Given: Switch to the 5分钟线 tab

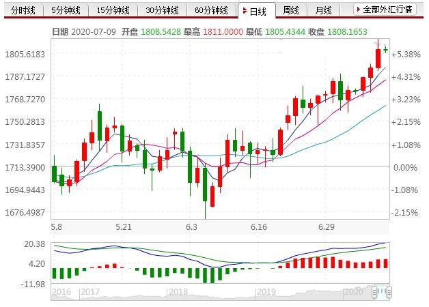Looking at the screenshot, I should [66, 10].
